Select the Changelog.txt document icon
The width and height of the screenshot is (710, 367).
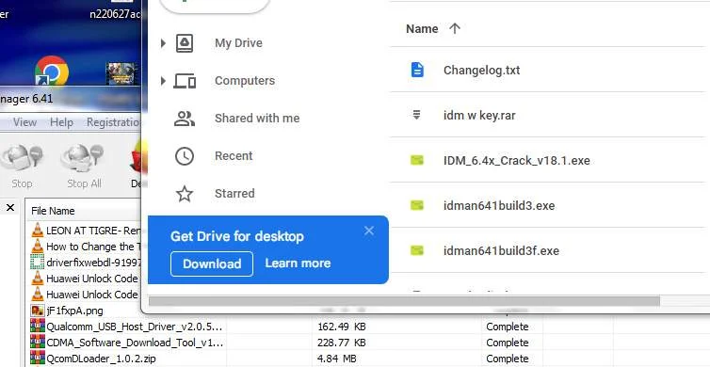[417, 70]
